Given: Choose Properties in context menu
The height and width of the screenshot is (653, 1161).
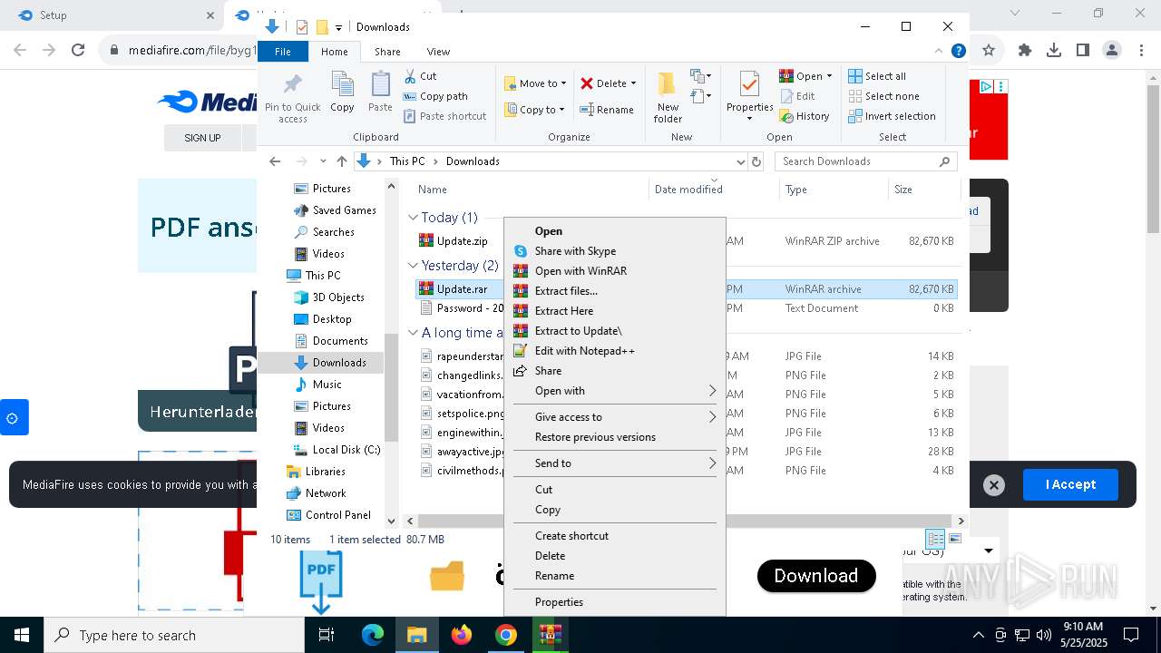Looking at the screenshot, I should click(615, 602).
